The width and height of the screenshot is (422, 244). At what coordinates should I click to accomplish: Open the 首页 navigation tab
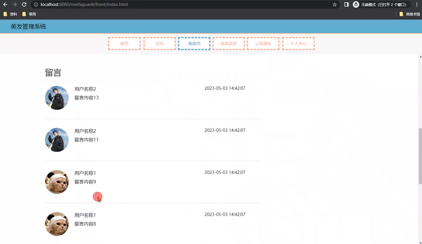(x=124, y=43)
